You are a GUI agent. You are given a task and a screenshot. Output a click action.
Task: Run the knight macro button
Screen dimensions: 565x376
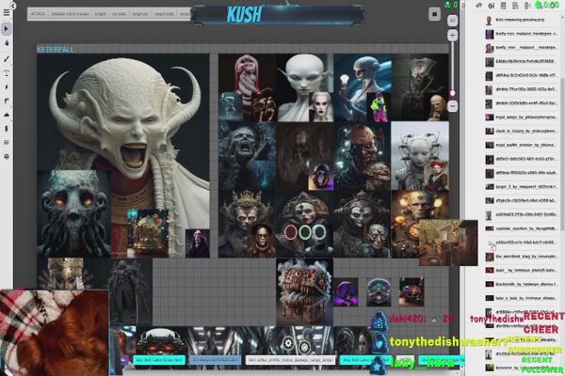100,14
